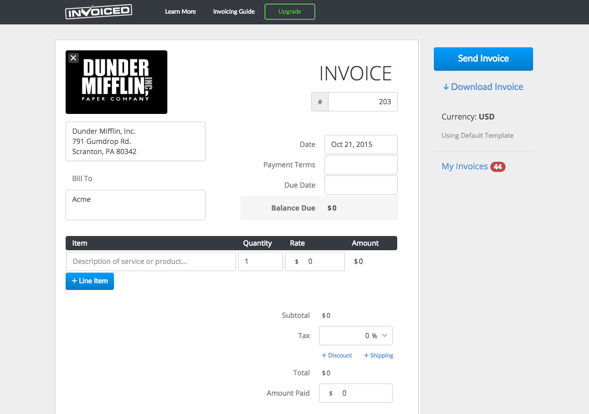This screenshot has height=414, width=589.
Task: Add a Discount to invoice
Action: [x=337, y=356]
